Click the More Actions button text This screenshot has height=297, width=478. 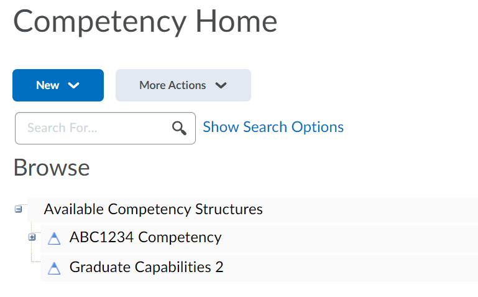[173, 85]
